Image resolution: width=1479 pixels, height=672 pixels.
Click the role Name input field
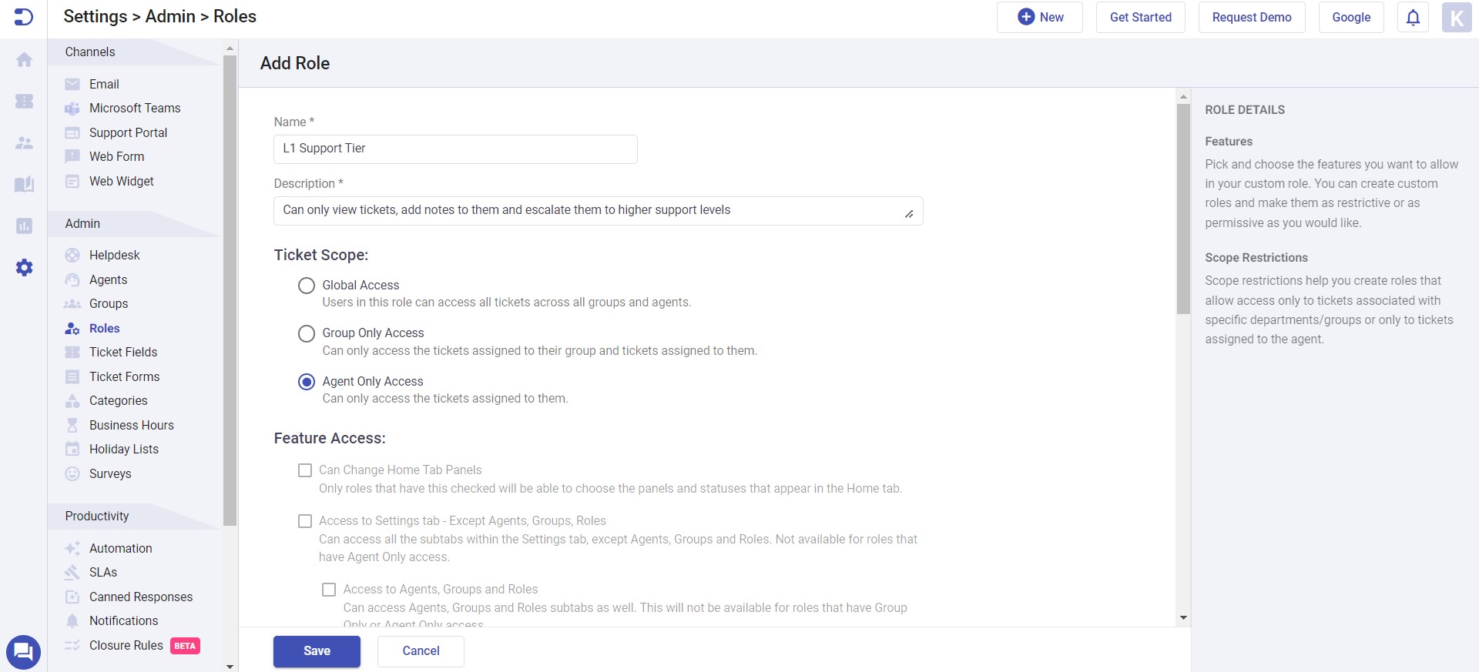coord(455,149)
